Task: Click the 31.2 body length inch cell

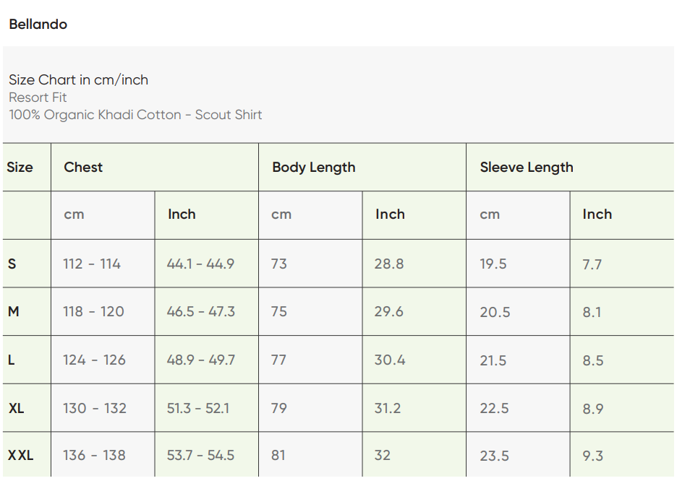Action: coord(387,409)
